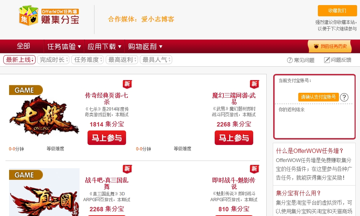The width and height of the screenshot is (360, 216).
Task: Click the 当前支付宝账号 label
Action: click(295, 80)
